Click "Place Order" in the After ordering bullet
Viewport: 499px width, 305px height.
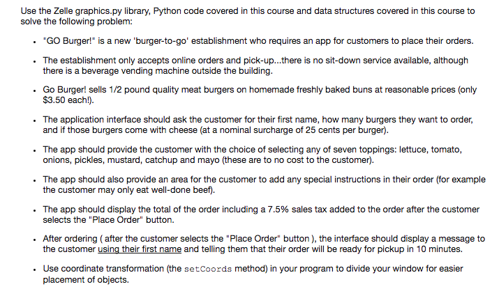[x=253, y=239]
